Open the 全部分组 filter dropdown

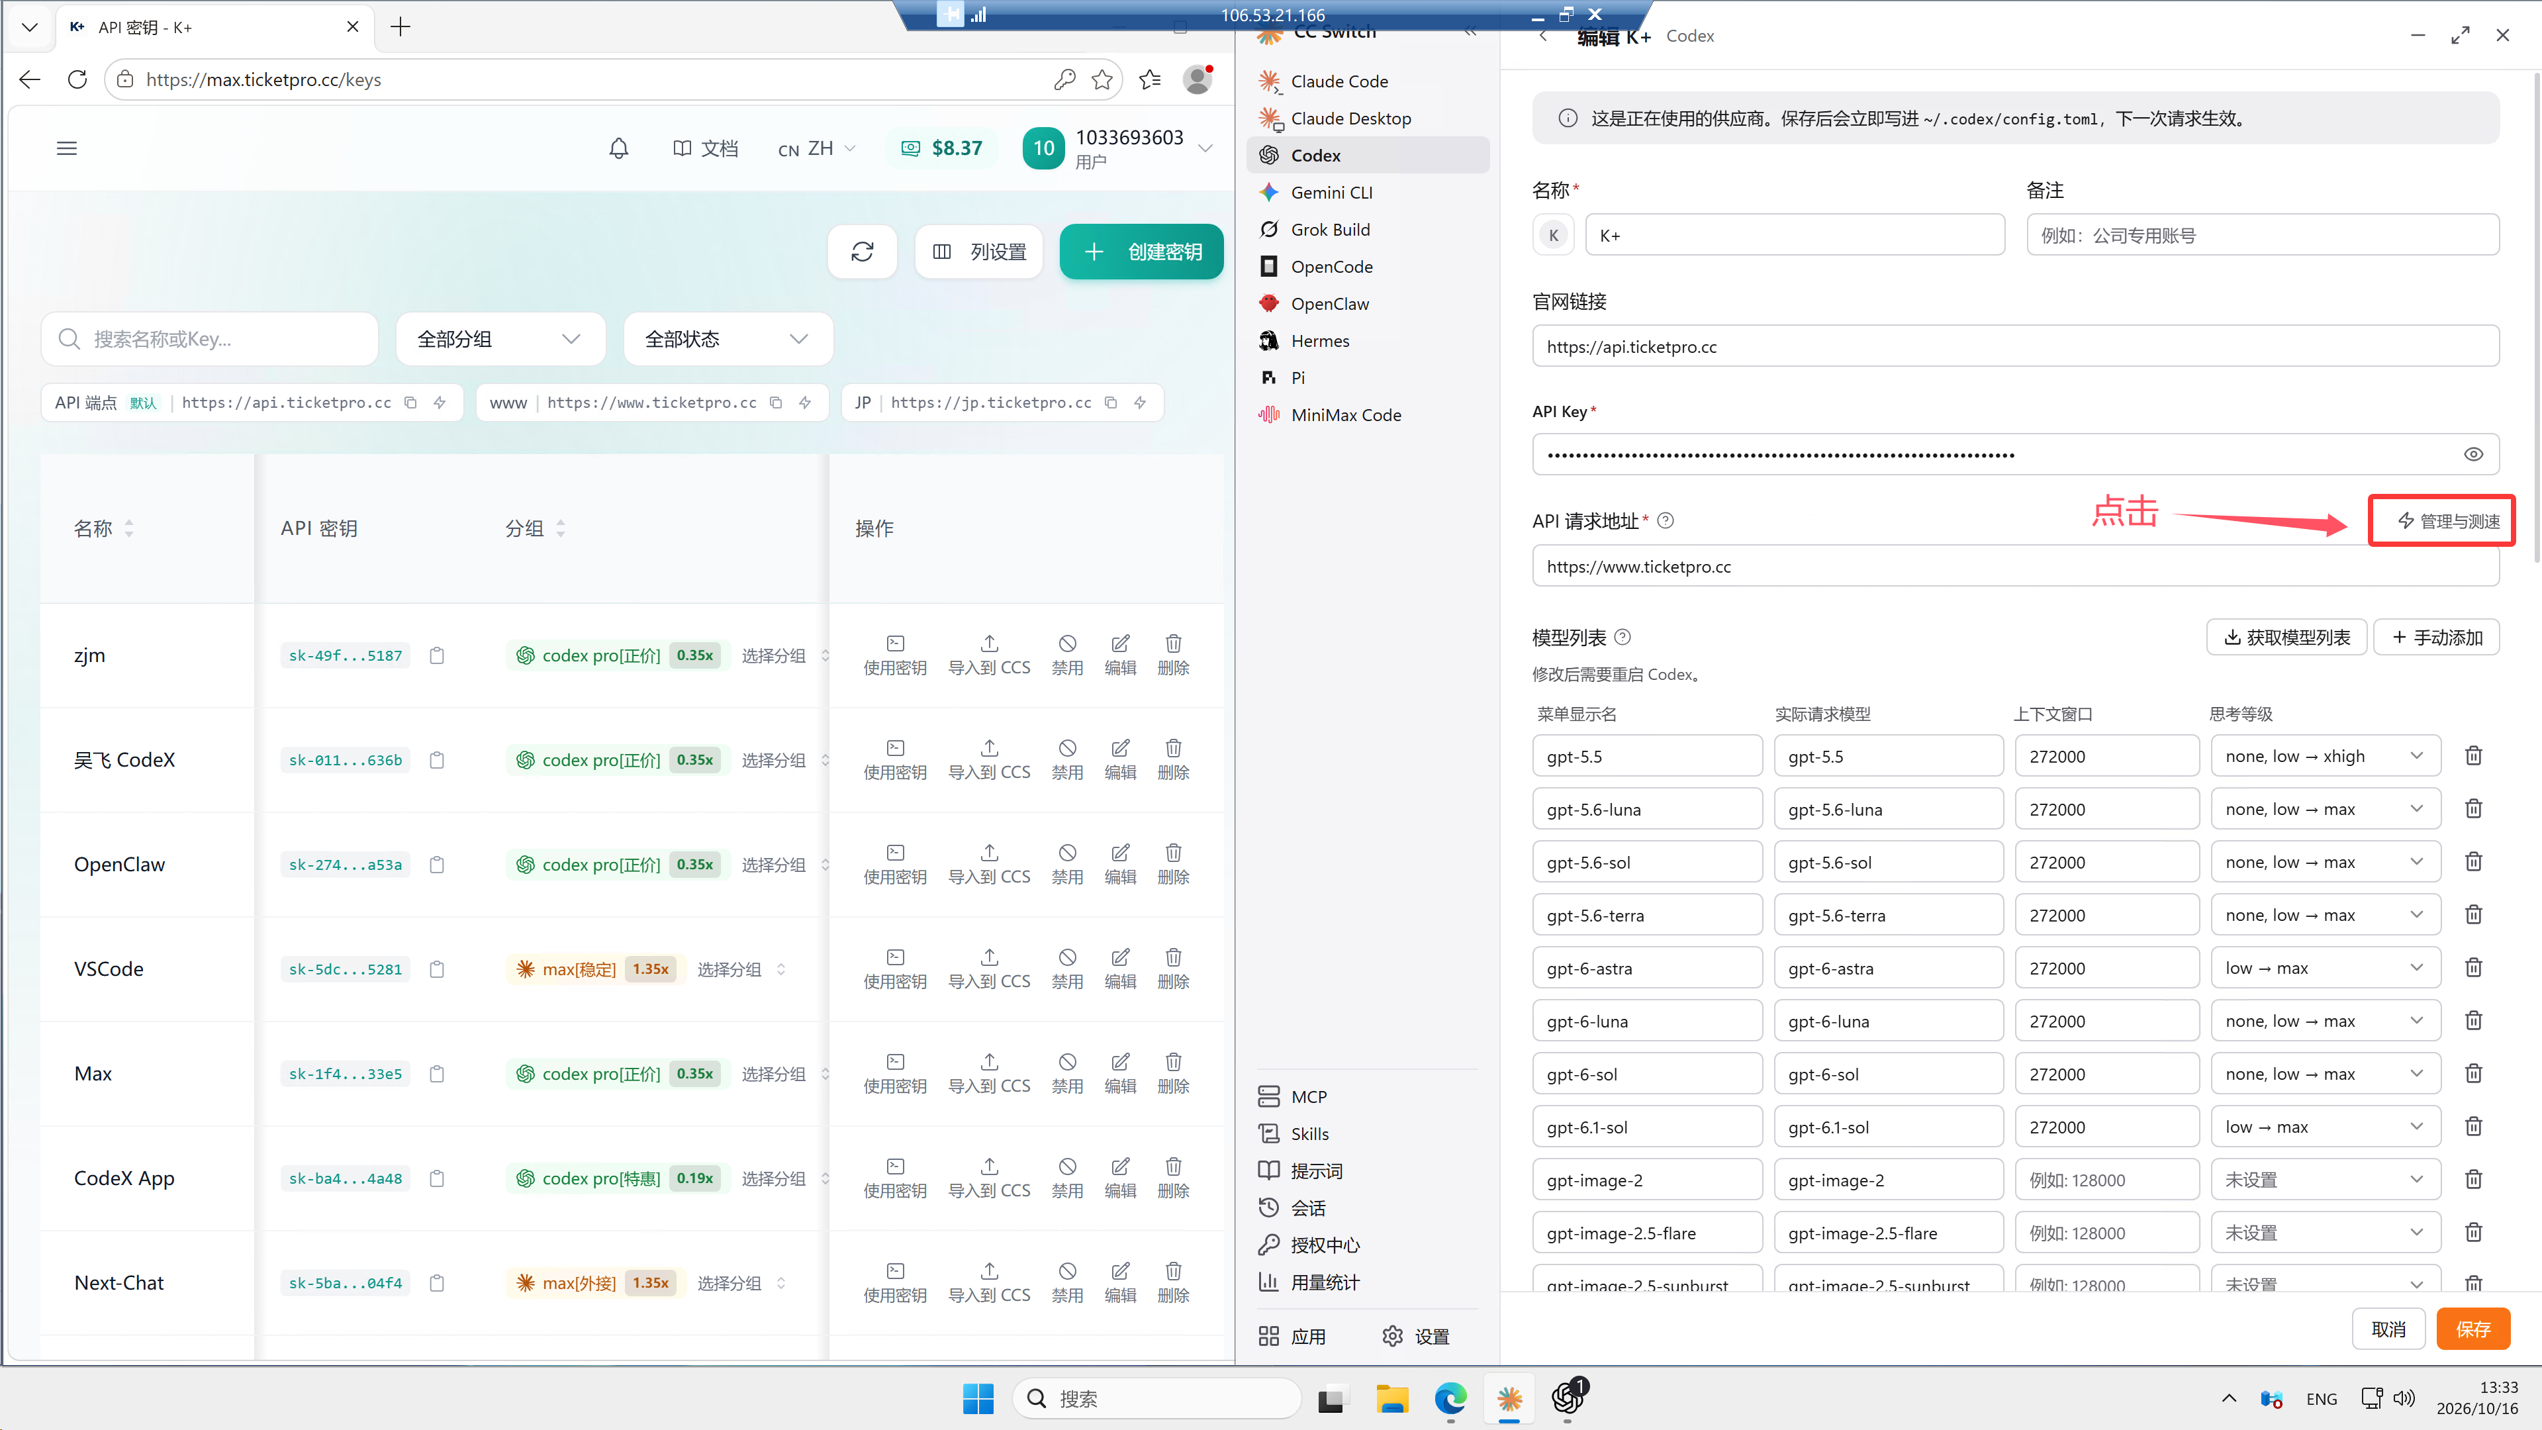tap(500, 340)
